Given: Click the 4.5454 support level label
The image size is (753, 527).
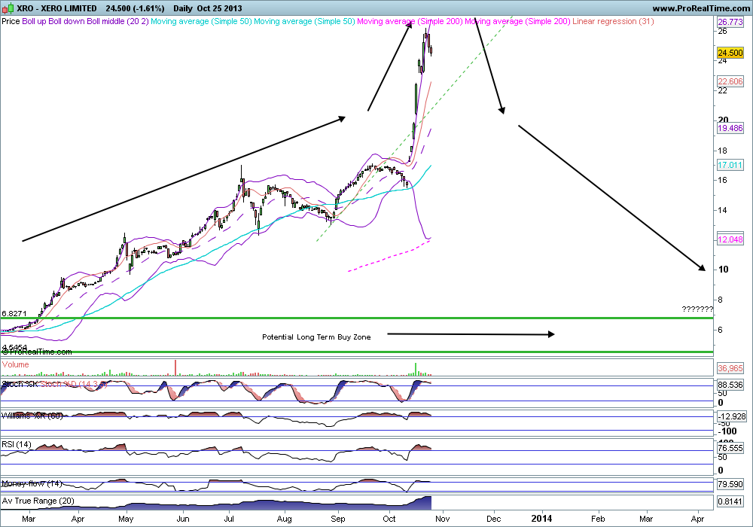Looking at the screenshot, I should pyautogui.click(x=14, y=347).
